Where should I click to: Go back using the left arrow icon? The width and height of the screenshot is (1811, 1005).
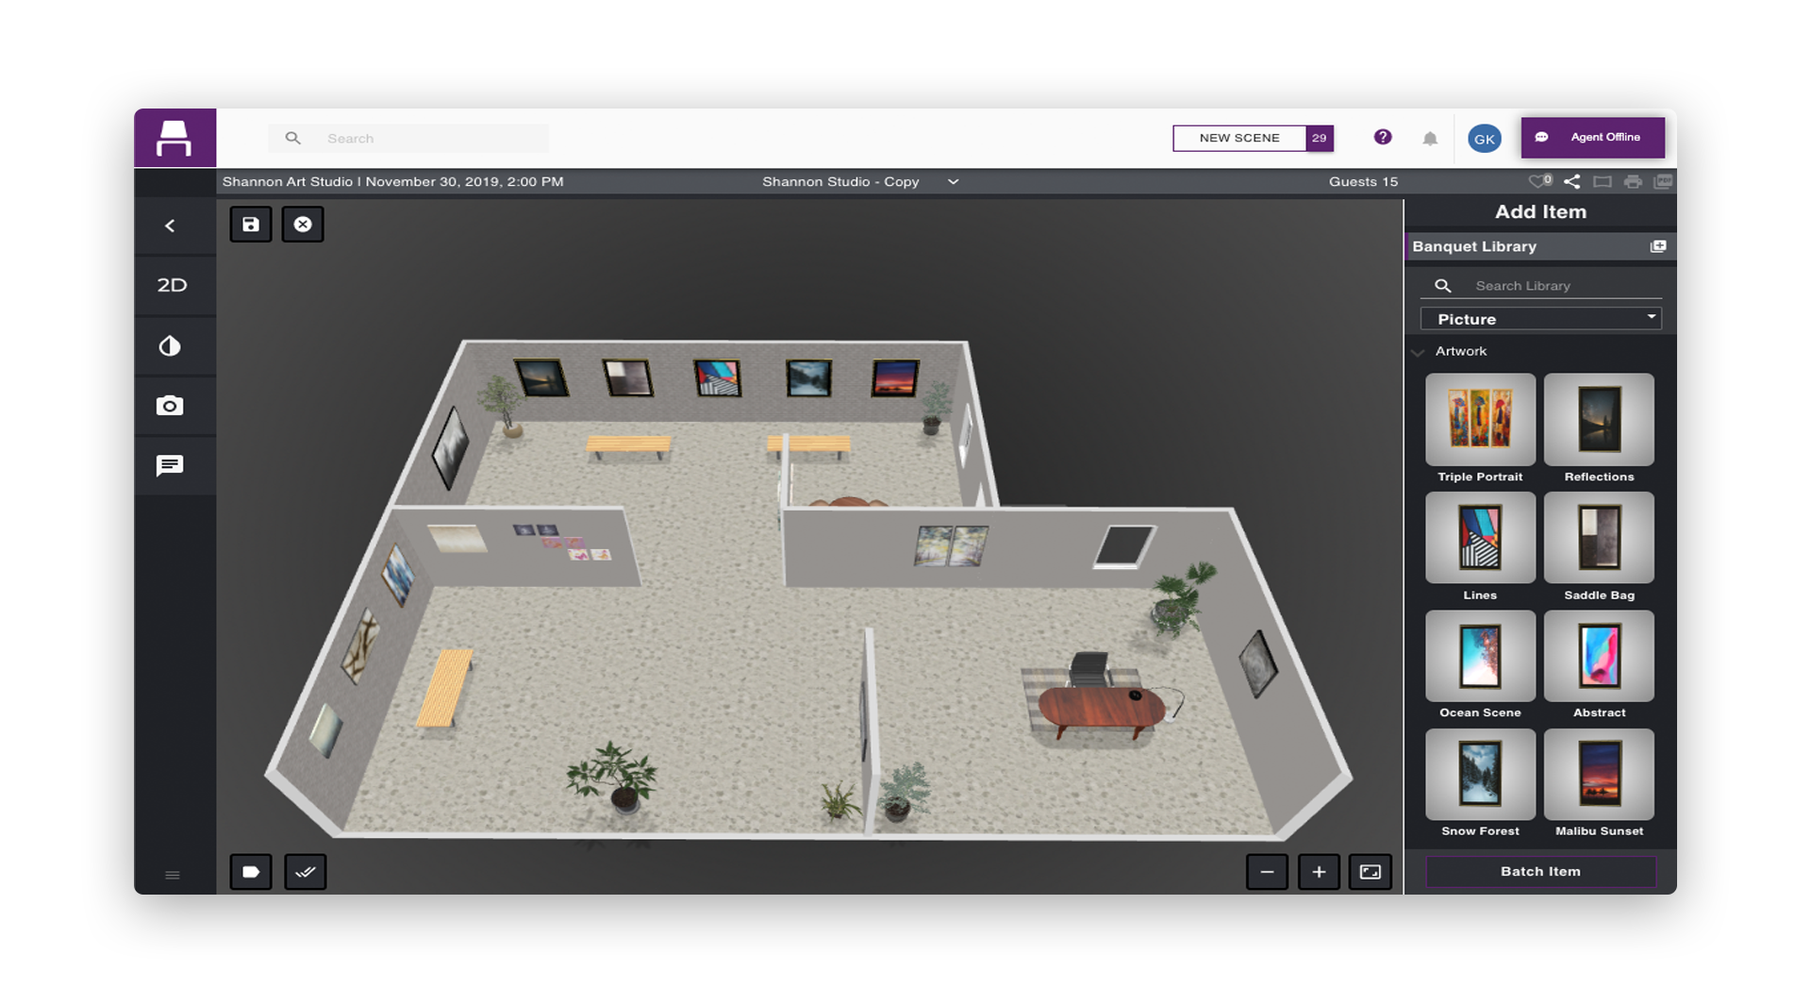click(170, 226)
